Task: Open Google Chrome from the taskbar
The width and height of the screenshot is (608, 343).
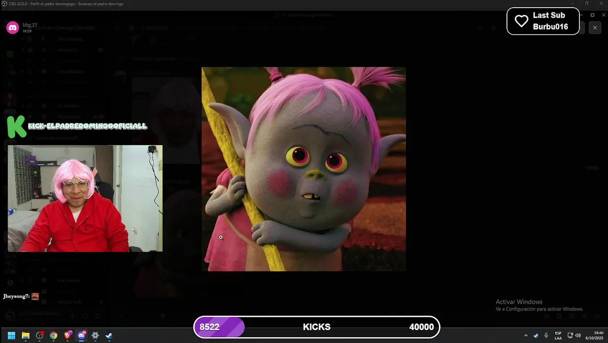Action: (53, 335)
